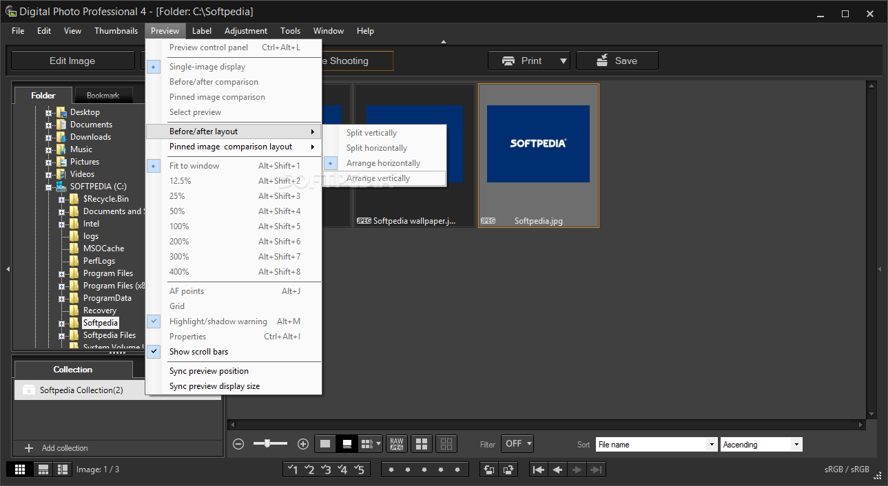Select thumbnail-only display mode icon
Image resolution: width=888 pixels, height=486 pixels.
325,444
